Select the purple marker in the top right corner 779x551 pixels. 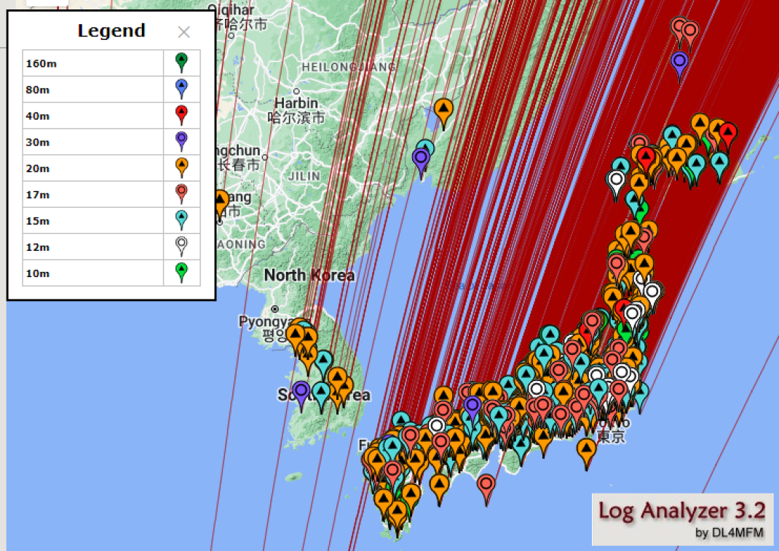680,63
